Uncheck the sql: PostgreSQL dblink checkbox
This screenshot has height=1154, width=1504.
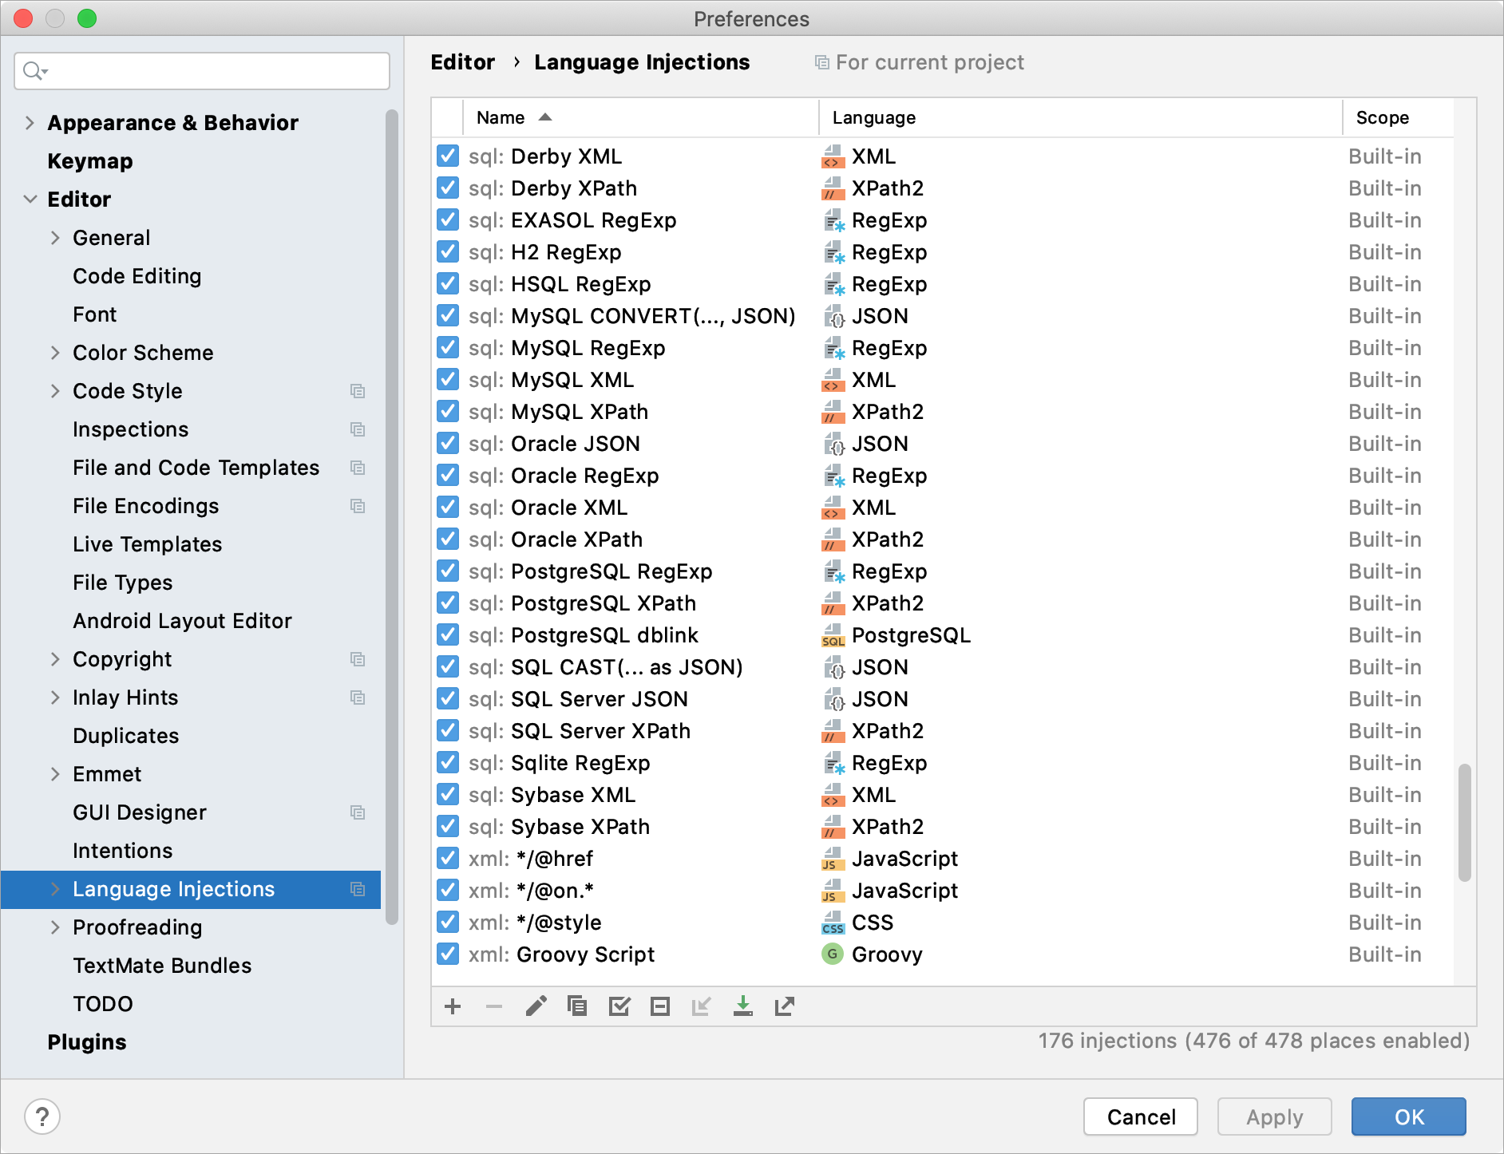click(x=448, y=634)
